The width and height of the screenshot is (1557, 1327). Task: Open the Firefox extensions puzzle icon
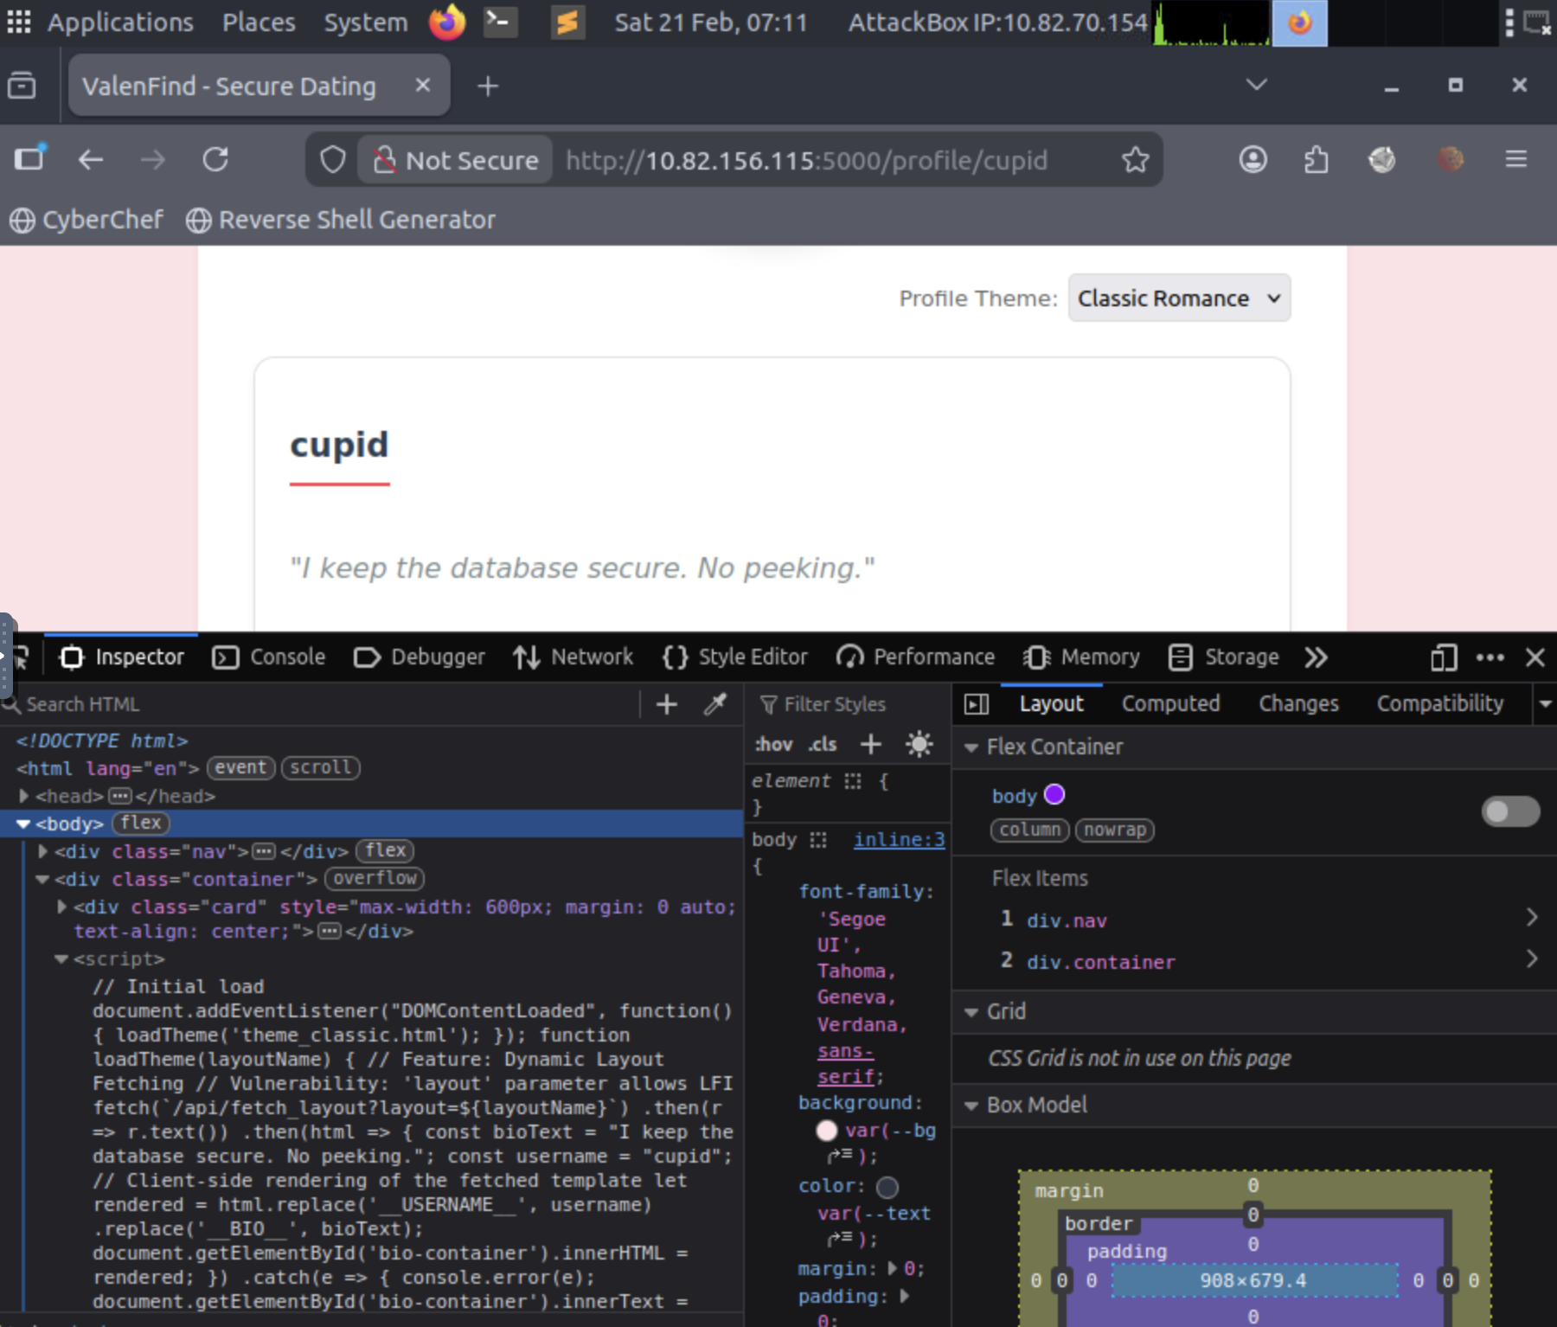click(x=1316, y=160)
